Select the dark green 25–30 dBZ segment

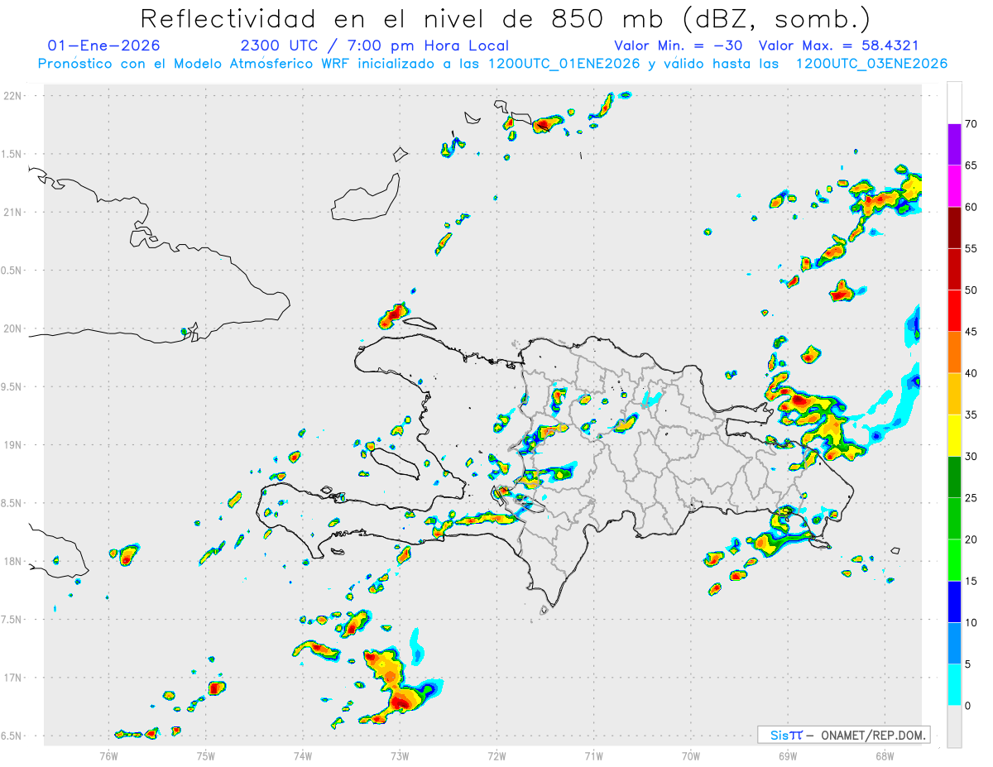pos(954,477)
